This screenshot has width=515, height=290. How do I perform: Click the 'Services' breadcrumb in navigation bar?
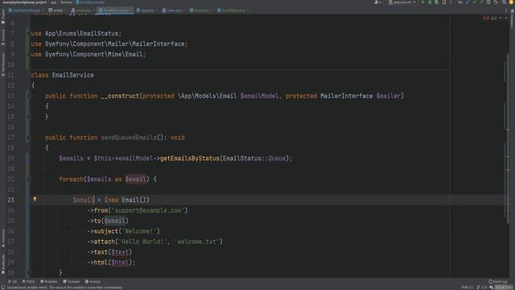point(66,2)
